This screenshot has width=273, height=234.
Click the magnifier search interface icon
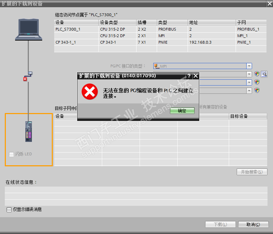click(x=264, y=74)
